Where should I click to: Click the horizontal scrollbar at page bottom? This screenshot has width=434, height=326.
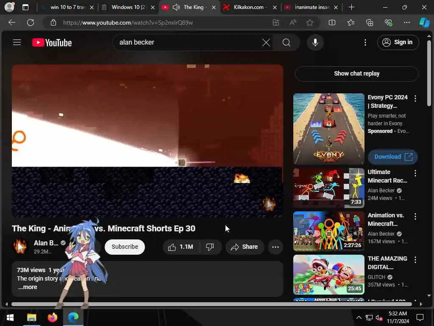pos(211,304)
